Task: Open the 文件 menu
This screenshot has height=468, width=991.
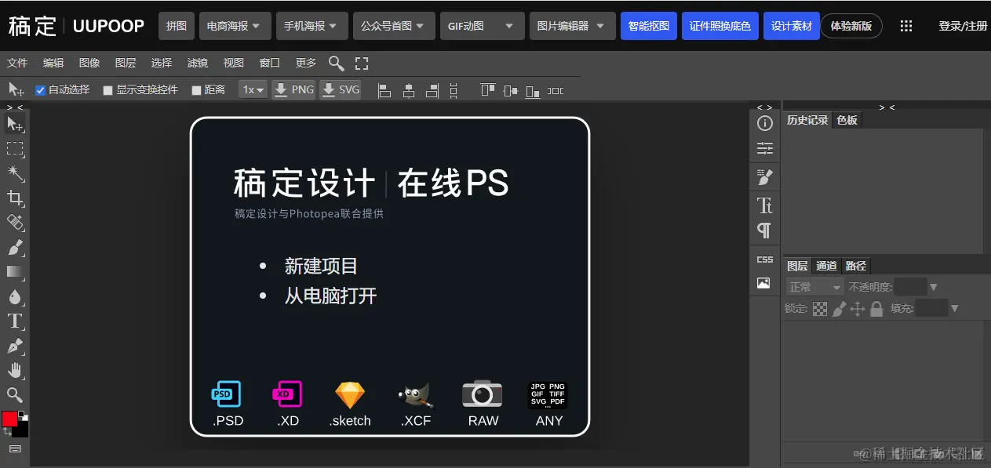Action: 17,63
